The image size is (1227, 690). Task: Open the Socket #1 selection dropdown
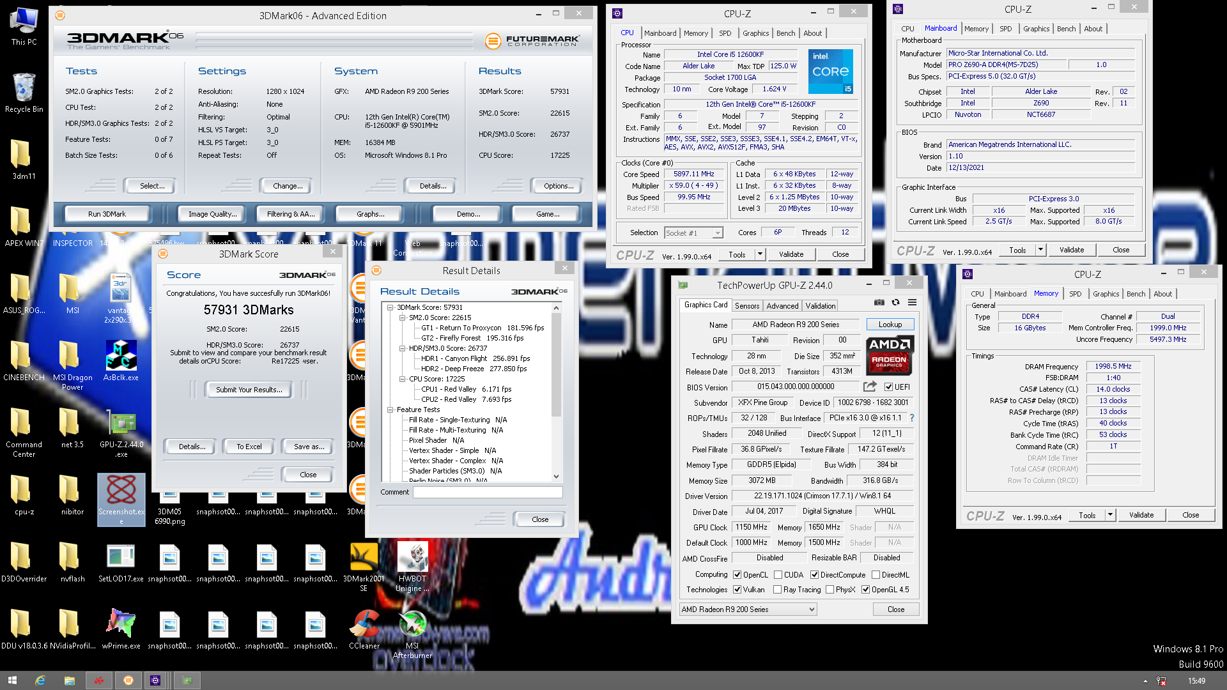[x=693, y=233]
